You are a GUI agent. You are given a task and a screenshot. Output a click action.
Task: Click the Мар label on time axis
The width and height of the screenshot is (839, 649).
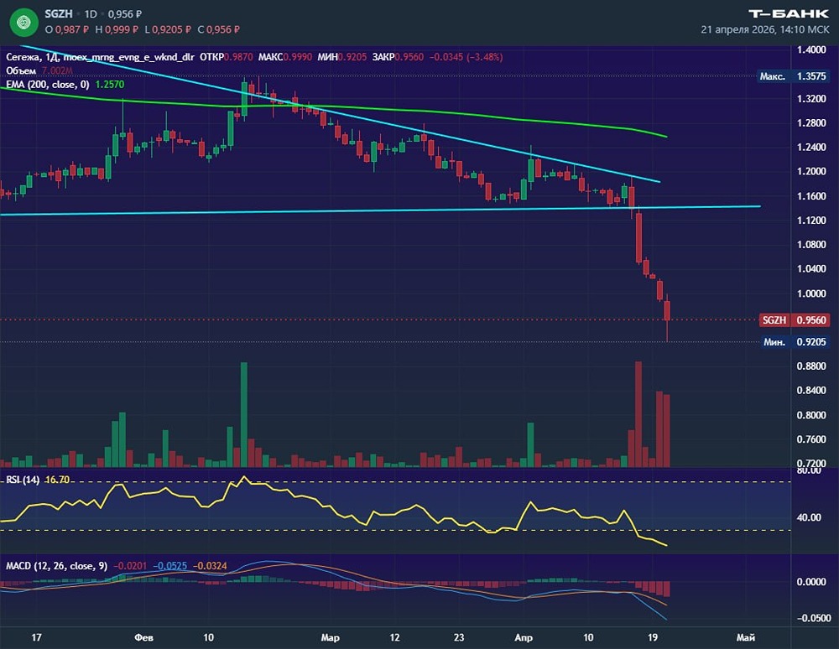[330, 638]
